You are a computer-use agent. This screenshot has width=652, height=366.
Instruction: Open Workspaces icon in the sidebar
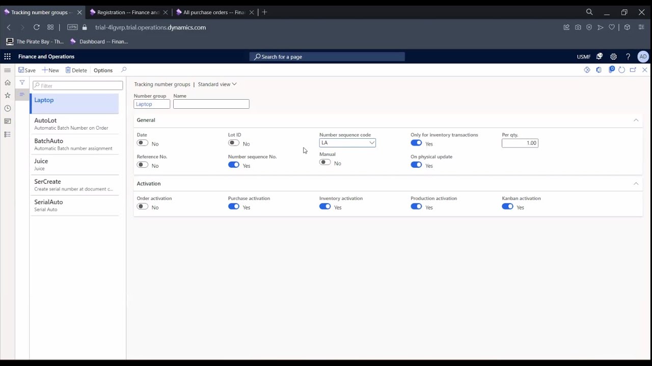point(7,121)
